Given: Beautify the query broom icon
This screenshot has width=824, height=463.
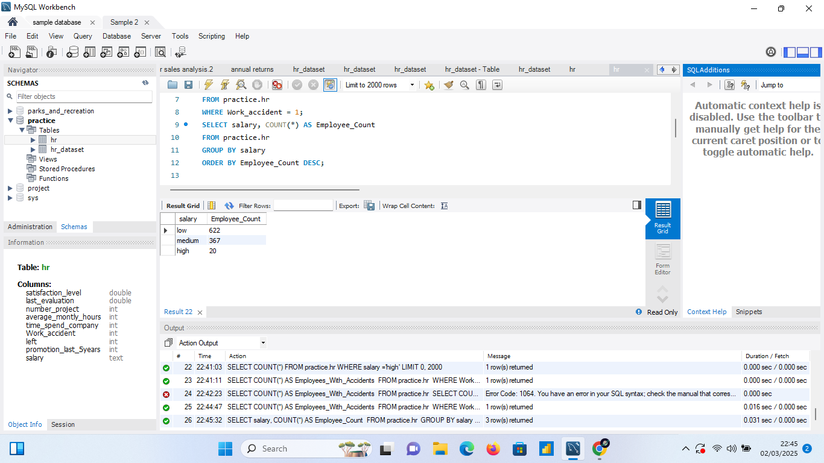Looking at the screenshot, I should [x=448, y=85].
